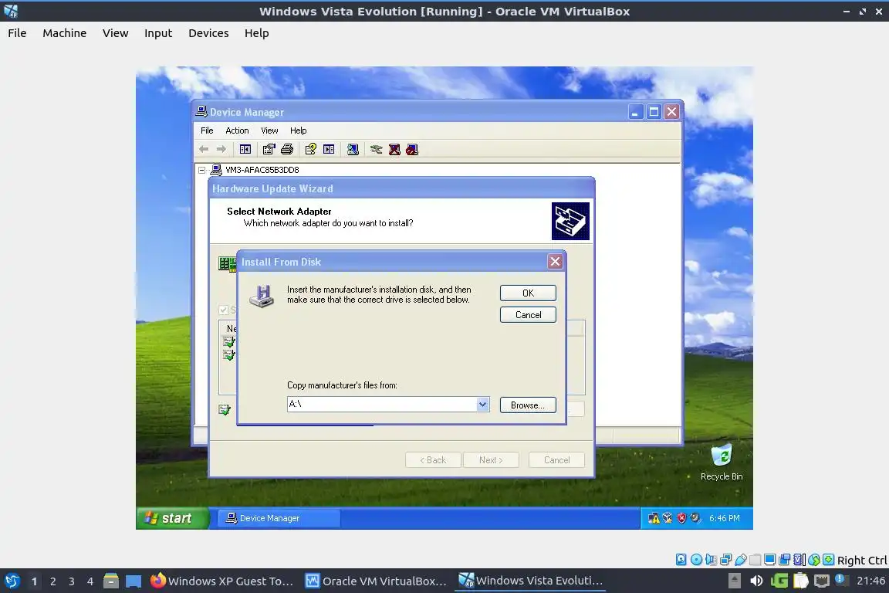889x593 pixels.
Task: Open host application menu bird icon
Action: pyautogui.click(x=12, y=581)
